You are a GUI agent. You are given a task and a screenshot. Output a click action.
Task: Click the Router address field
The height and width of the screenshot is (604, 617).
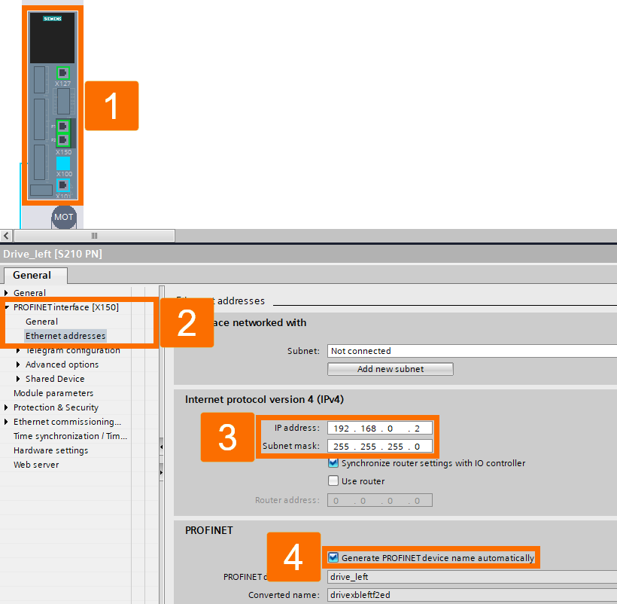[x=380, y=500]
